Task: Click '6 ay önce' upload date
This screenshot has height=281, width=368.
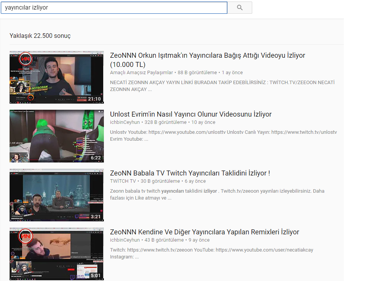Action: pos(195,181)
